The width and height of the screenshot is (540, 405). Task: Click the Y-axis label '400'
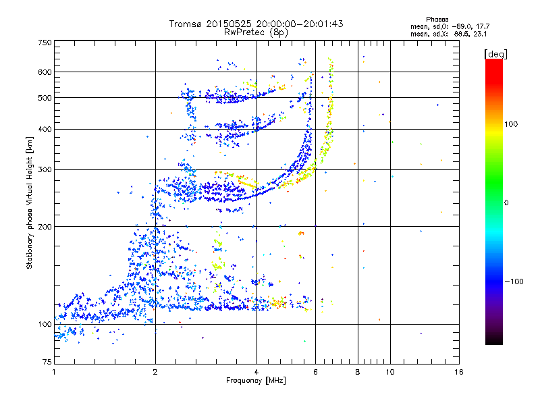45,130
